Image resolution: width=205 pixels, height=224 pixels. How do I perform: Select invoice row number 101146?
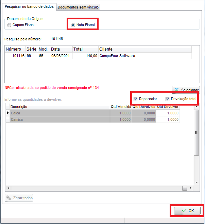coord(68,56)
